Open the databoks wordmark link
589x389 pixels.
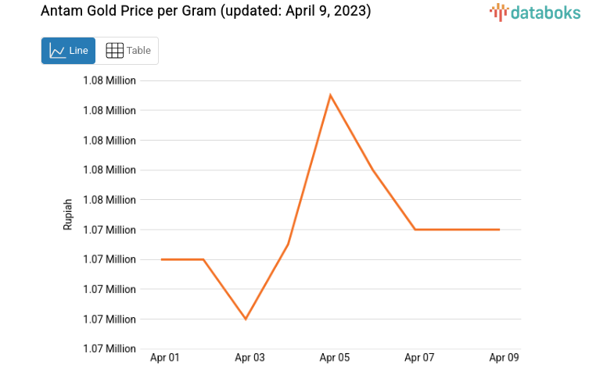pyautogui.click(x=545, y=12)
